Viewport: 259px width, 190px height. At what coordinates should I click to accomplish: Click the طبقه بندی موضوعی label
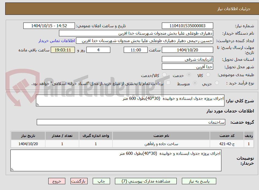tap(236, 75)
